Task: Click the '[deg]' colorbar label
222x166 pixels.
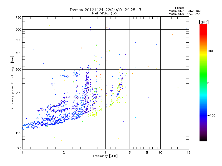Action: point(204,22)
